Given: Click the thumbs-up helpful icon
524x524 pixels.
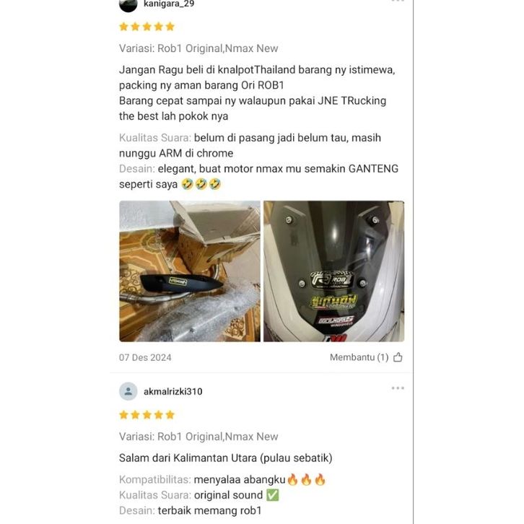Looking at the screenshot, I should [398, 357].
